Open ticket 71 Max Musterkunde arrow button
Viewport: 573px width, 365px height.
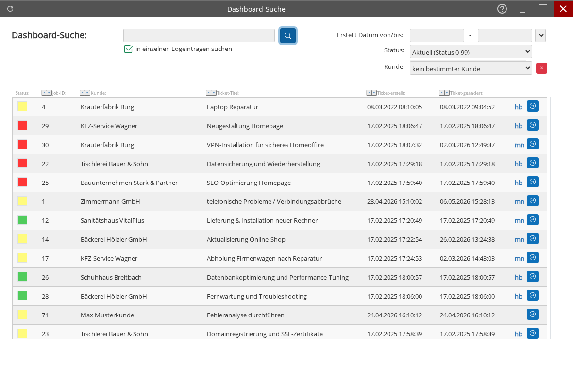pyautogui.click(x=532, y=314)
